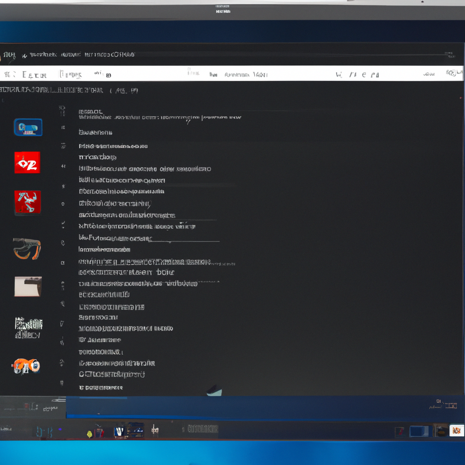Select the red icon showing white tools figure
This screenshot has width=465, height=465.
(x=28, y=202)
